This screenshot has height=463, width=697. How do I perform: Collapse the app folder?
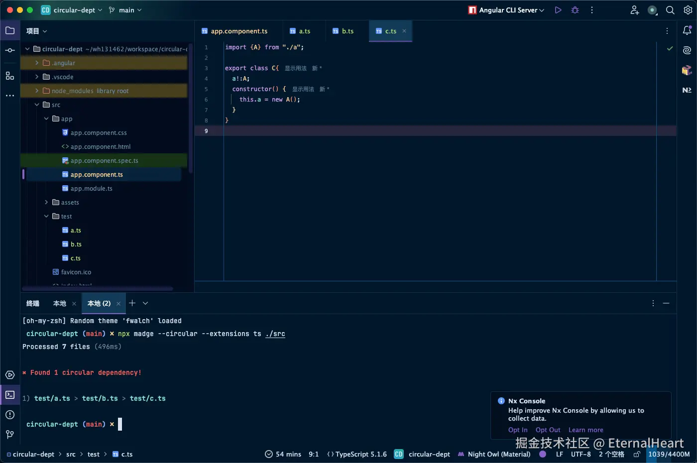pyautogui.click(x=46, y=119)
